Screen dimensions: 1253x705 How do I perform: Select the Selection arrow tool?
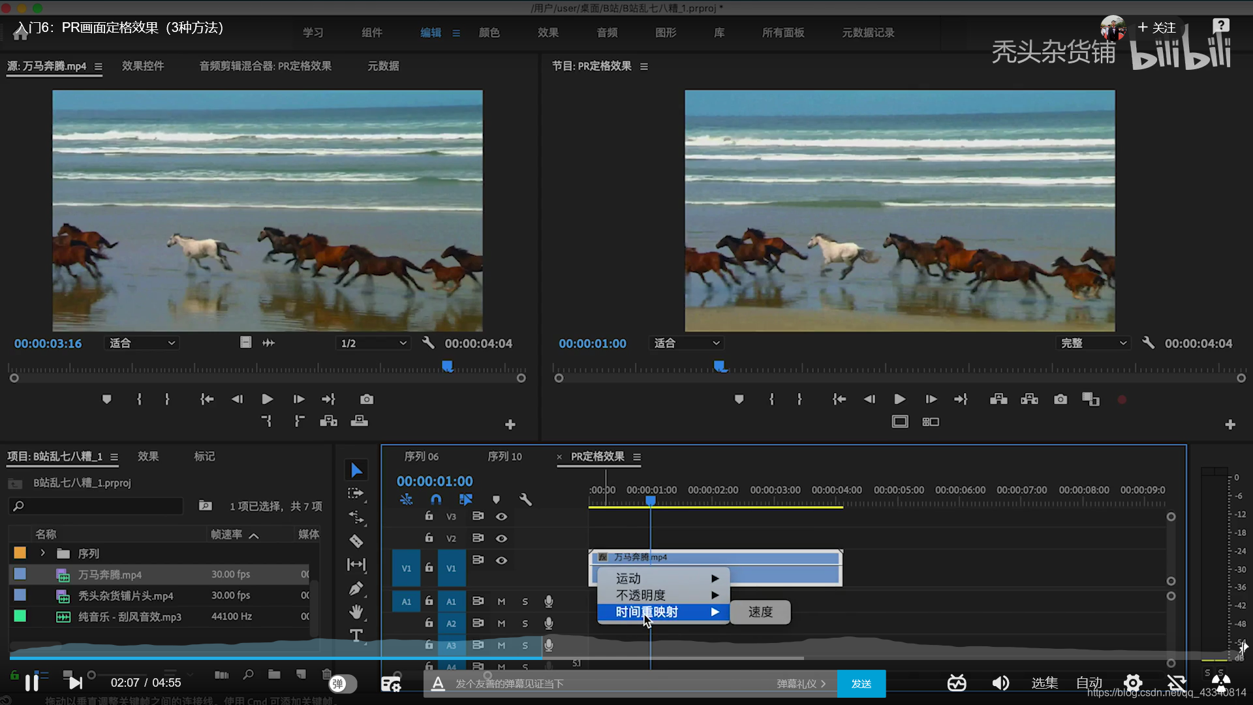click(x=356, y=470)
